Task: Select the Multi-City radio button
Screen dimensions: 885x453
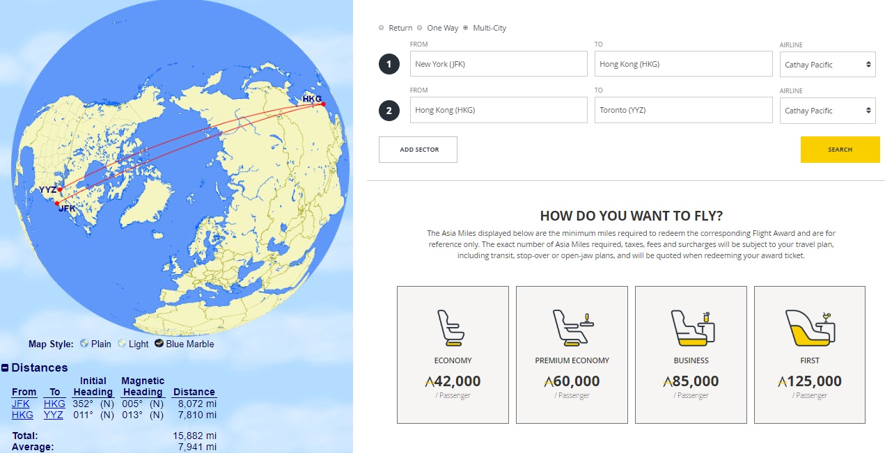Action: (465, 28)
